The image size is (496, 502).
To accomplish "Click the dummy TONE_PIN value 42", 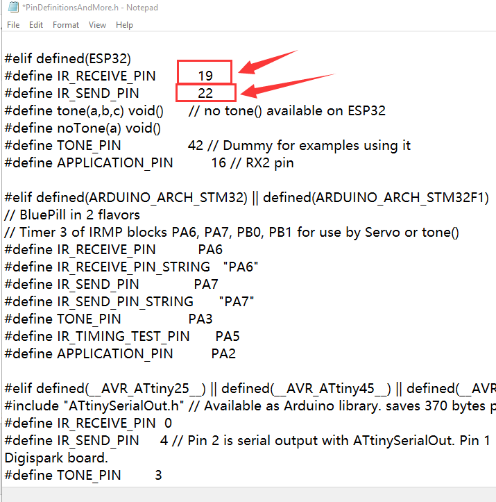I will point(195,145).
